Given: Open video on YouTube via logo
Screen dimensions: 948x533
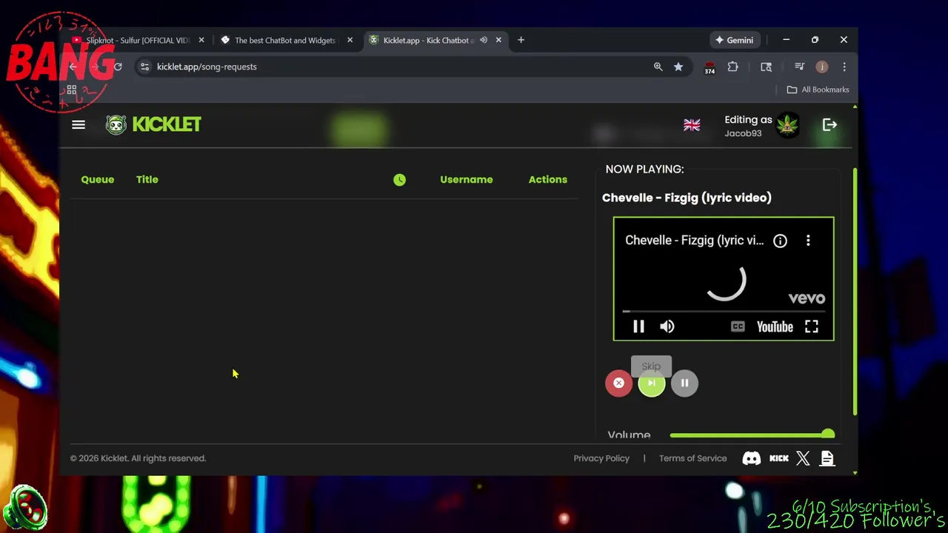Looking at the screenshot, I should tap(775, 326).
